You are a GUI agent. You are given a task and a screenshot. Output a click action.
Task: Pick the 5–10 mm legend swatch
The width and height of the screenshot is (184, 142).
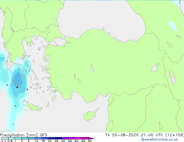[x=32, y=138]
